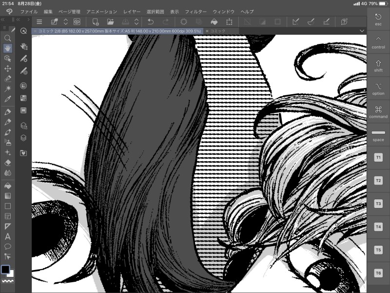The width and height of the screenshot is (390, 293).
Task: Select the Blend tool
Action: 8,173
